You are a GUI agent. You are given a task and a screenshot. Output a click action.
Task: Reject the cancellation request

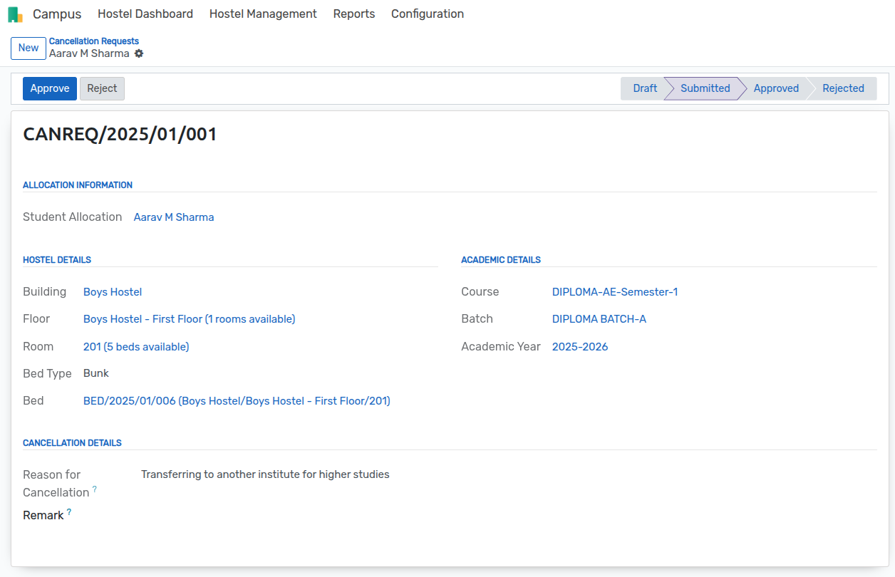pyautogui.click(x=102, y=88)
